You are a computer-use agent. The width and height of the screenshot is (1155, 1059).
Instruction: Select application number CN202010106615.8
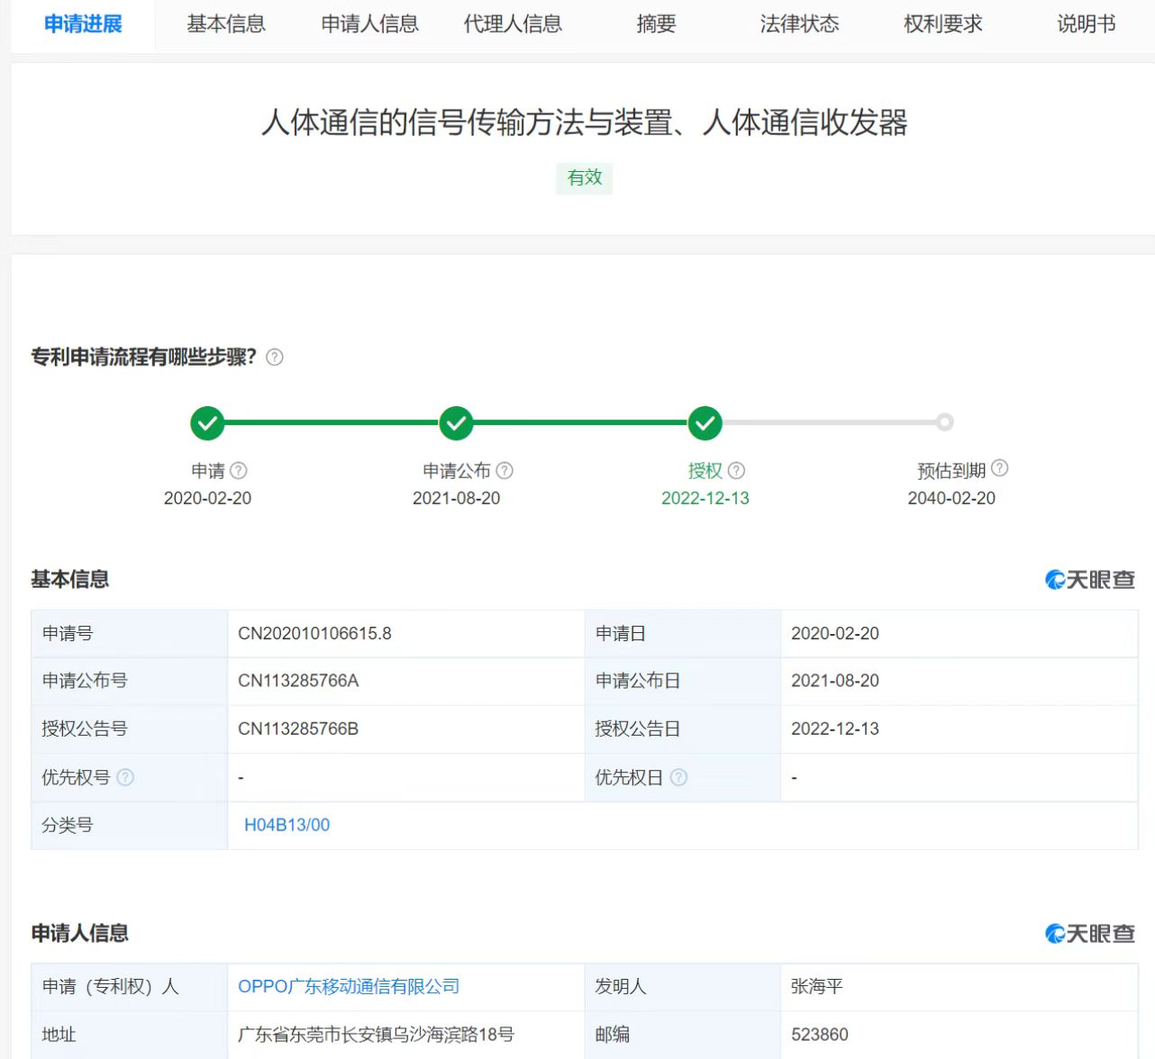pos(314,633)
